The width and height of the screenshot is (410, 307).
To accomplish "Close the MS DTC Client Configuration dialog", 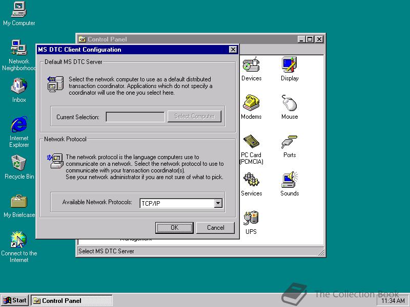I will [233, 50].
